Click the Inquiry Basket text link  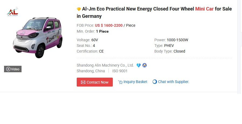135,82
